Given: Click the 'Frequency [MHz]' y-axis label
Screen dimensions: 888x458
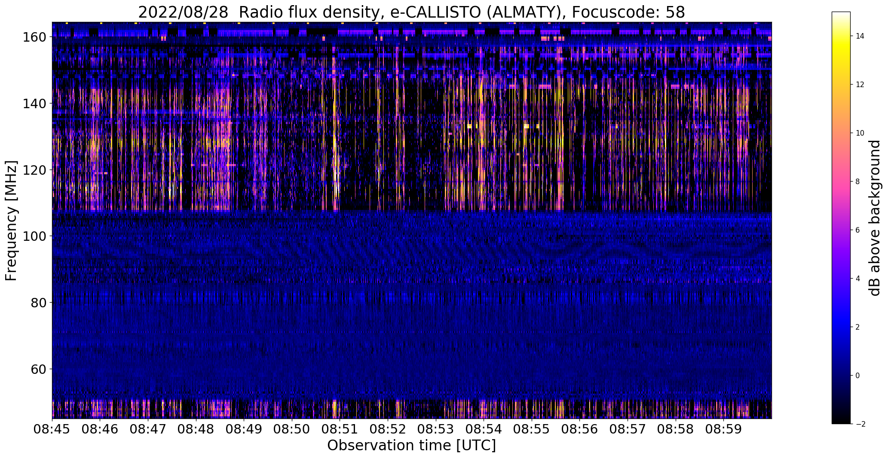Looking at the screenshot, I should point(12,221).
